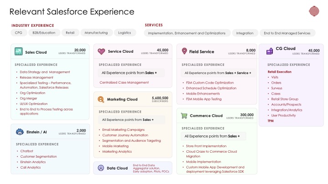
Task: Click the CG Cloud building icon
Action: tap(268, 50)
